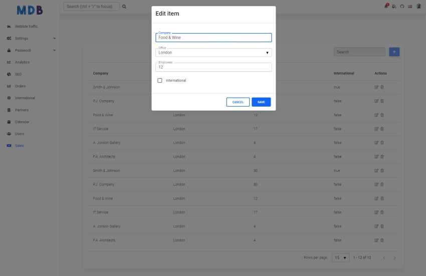Click the Save button
Image resolution: width=426 pixels, height=276 pixels.
[261, 102]
